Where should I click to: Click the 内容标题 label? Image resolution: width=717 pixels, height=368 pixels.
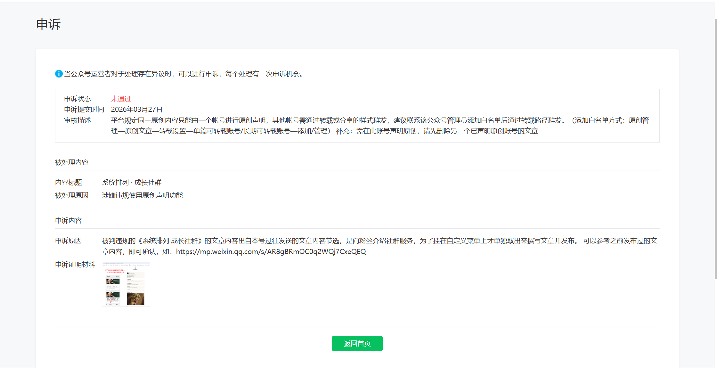[x=68, y=183]
